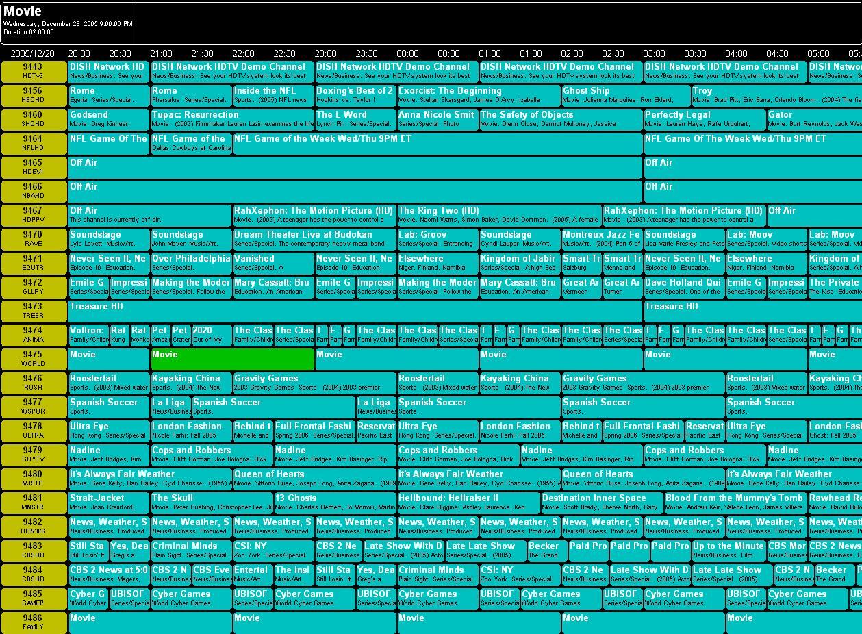Select 'Lab: Groov' on RAVE
The width and height of the screenshot is (862, 634).
pos(438,240)
